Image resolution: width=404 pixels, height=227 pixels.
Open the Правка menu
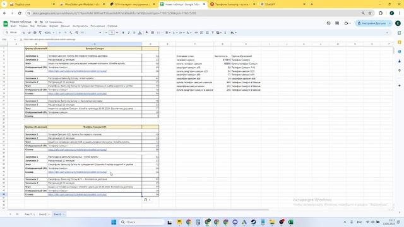[x=23, y=26]
